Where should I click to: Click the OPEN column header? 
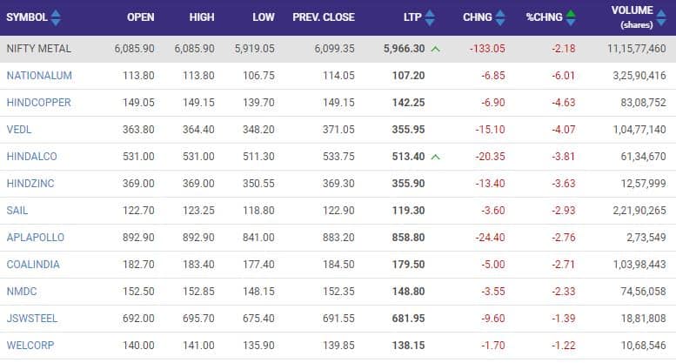pyautogui.click(x=140, y=17)
